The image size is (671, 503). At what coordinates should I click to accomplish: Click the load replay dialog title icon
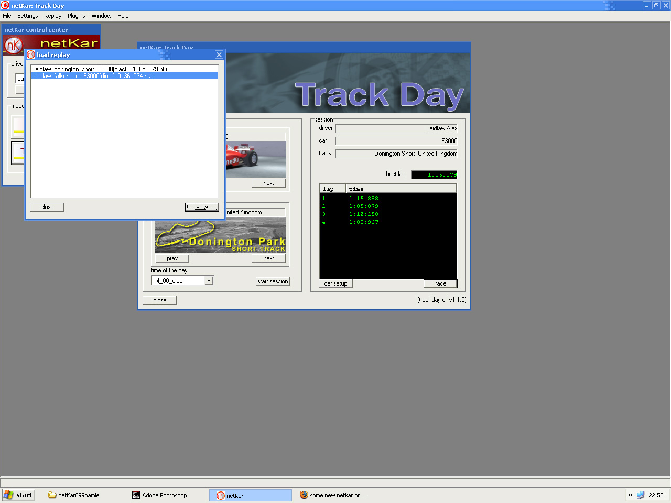(x=31, y=54)
